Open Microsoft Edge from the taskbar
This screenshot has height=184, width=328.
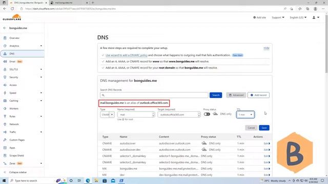pos(88,180)
